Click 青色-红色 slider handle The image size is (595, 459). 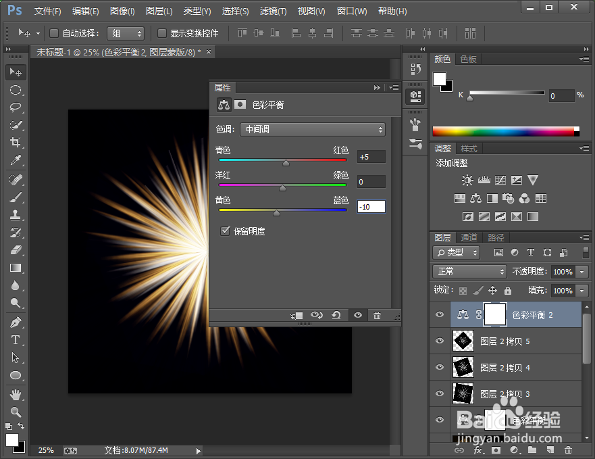pyautogui.click(x=286, y=163)
